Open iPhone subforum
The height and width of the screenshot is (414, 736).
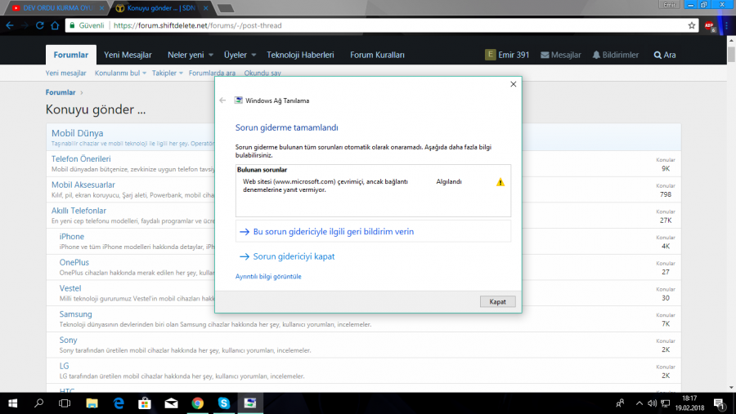(72, 237)
